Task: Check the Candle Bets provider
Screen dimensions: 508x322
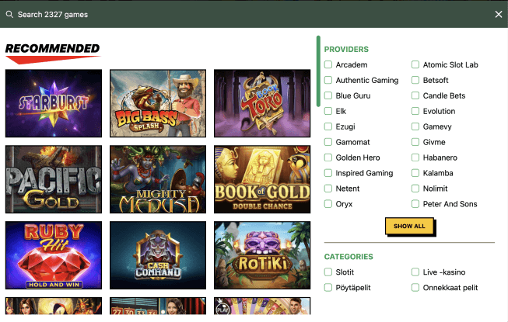Action: coord(415,95)
